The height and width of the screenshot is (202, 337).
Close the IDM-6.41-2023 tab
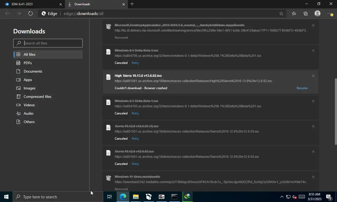pyautogui.click(x=61, y=4)
